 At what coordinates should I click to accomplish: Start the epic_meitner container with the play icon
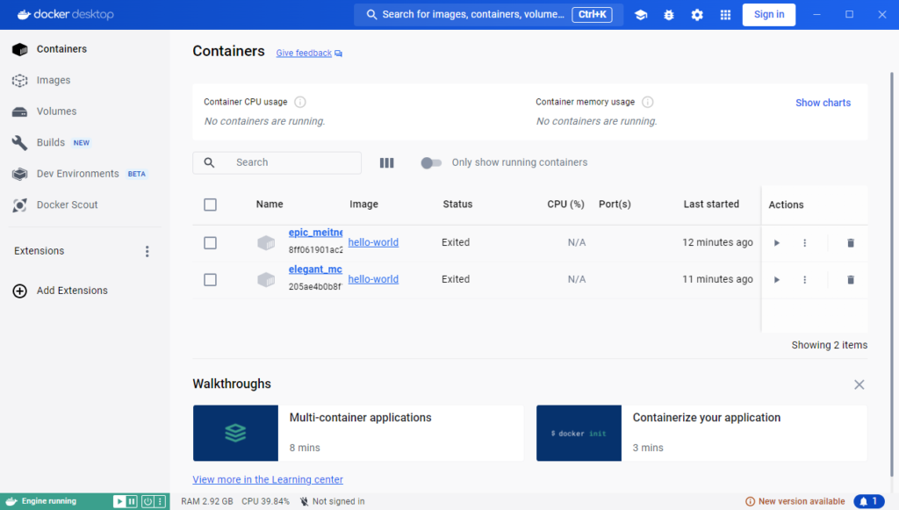point(776,243)
